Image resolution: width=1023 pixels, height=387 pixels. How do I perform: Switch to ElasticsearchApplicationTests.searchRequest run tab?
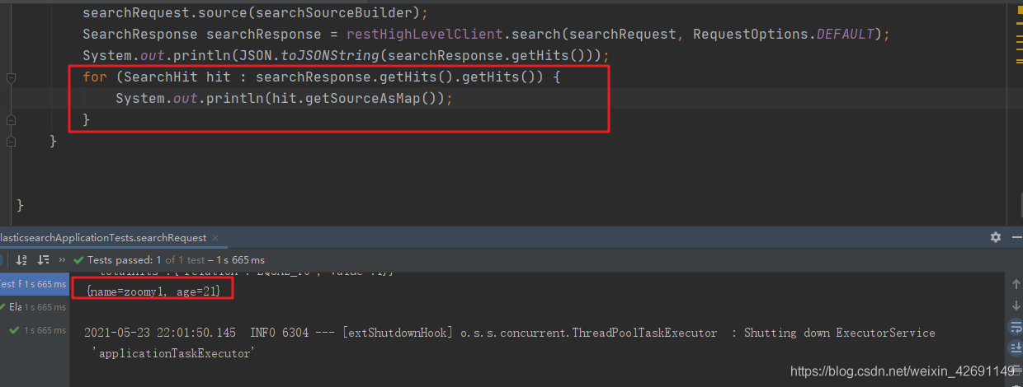103,237
